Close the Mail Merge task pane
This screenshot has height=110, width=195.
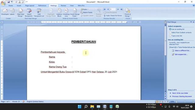click(193, 22)
